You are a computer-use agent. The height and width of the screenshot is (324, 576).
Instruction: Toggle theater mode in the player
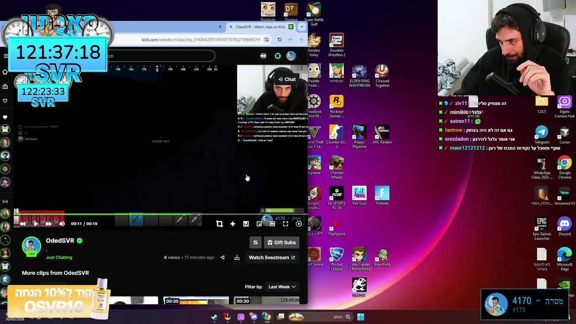(x=272, y=224)
